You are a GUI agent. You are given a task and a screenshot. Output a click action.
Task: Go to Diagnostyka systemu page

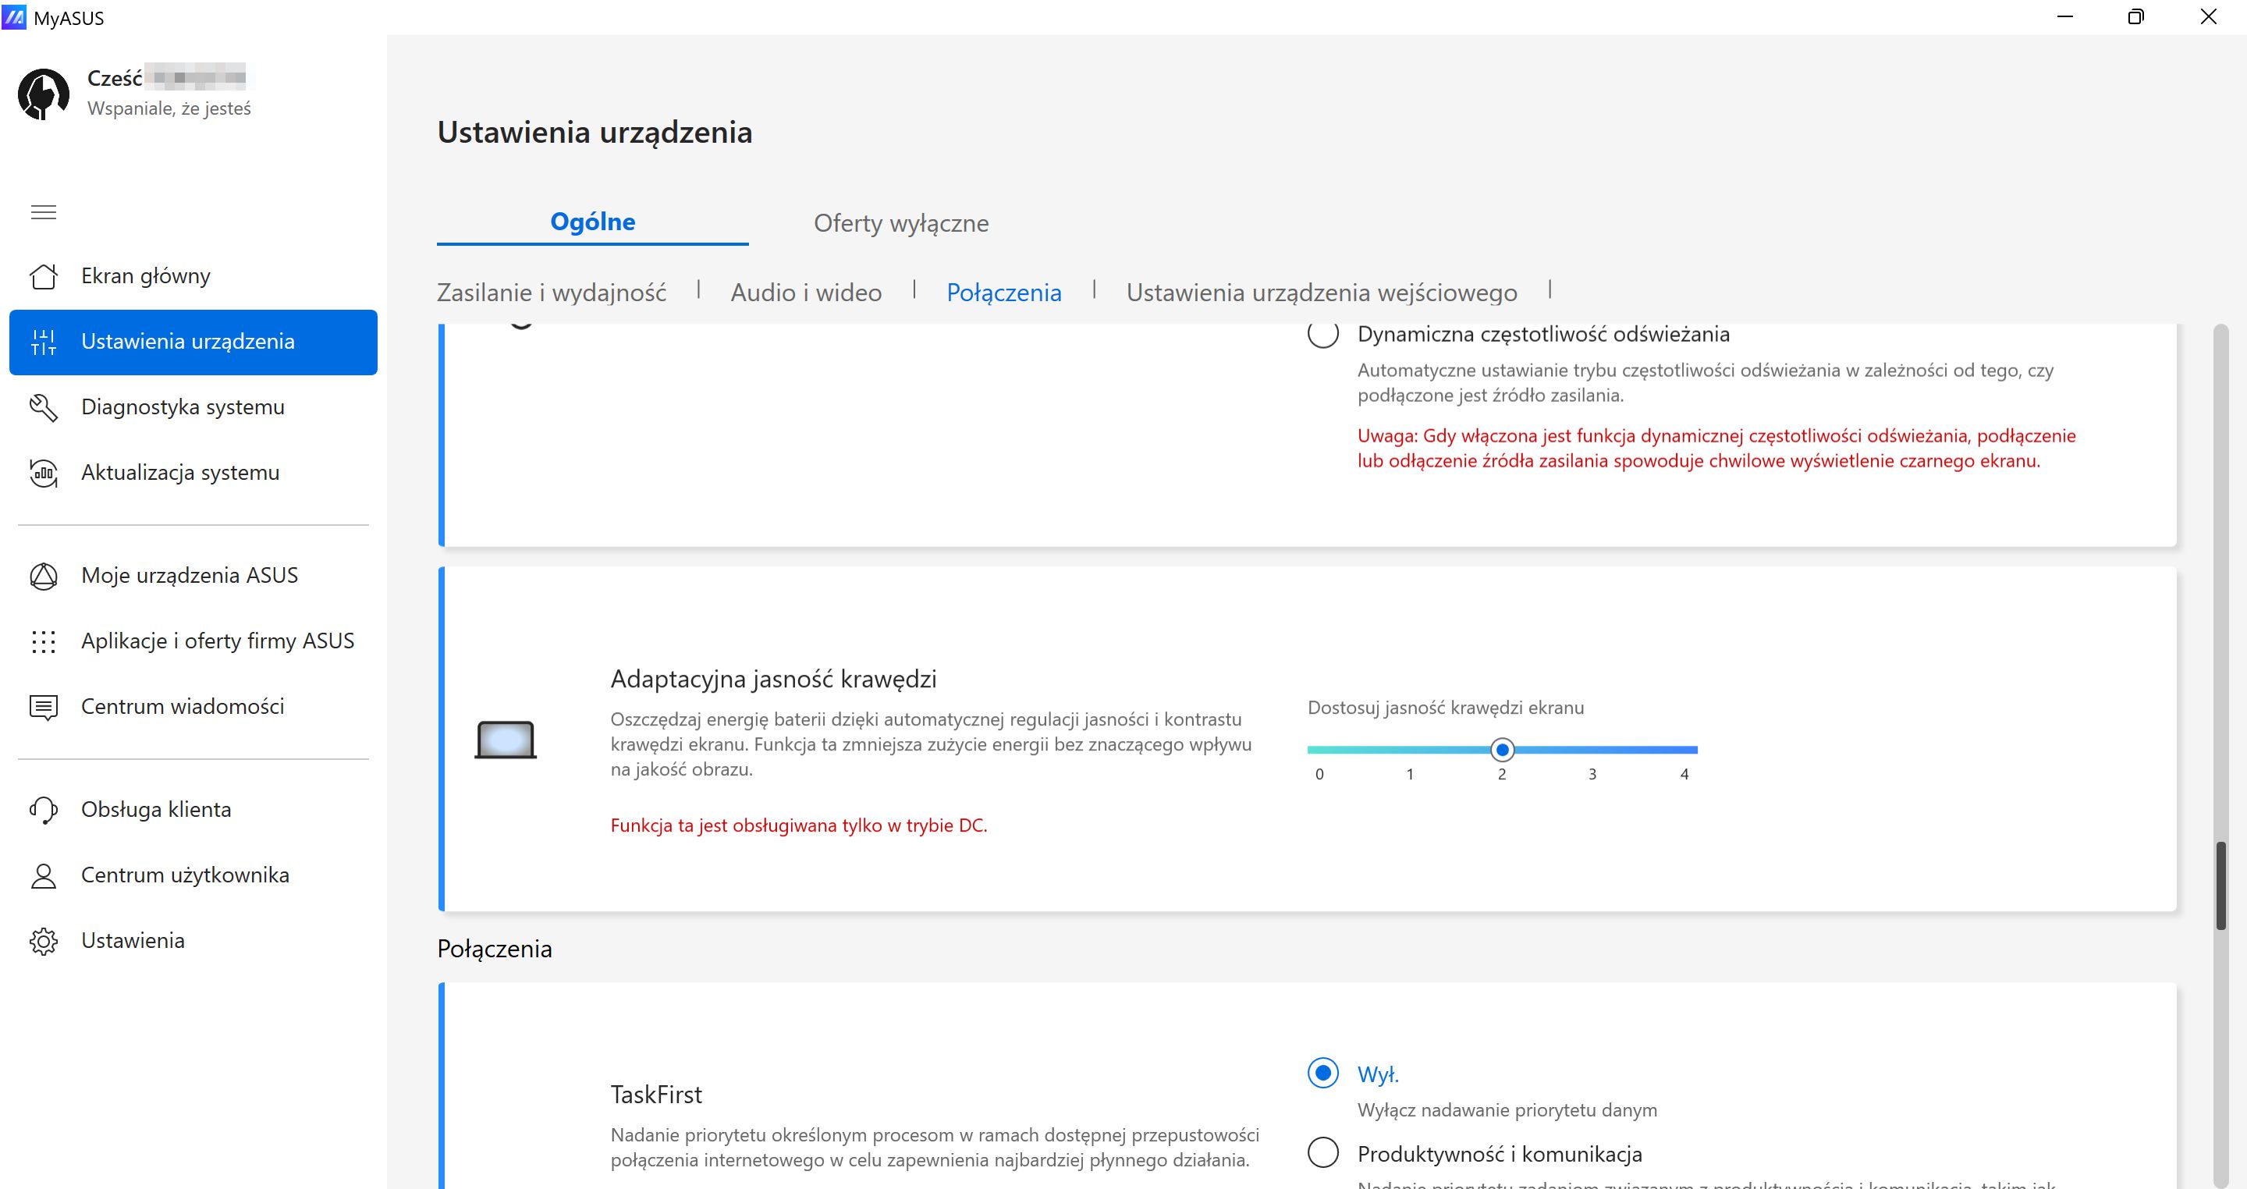click(x=193, y=407)
